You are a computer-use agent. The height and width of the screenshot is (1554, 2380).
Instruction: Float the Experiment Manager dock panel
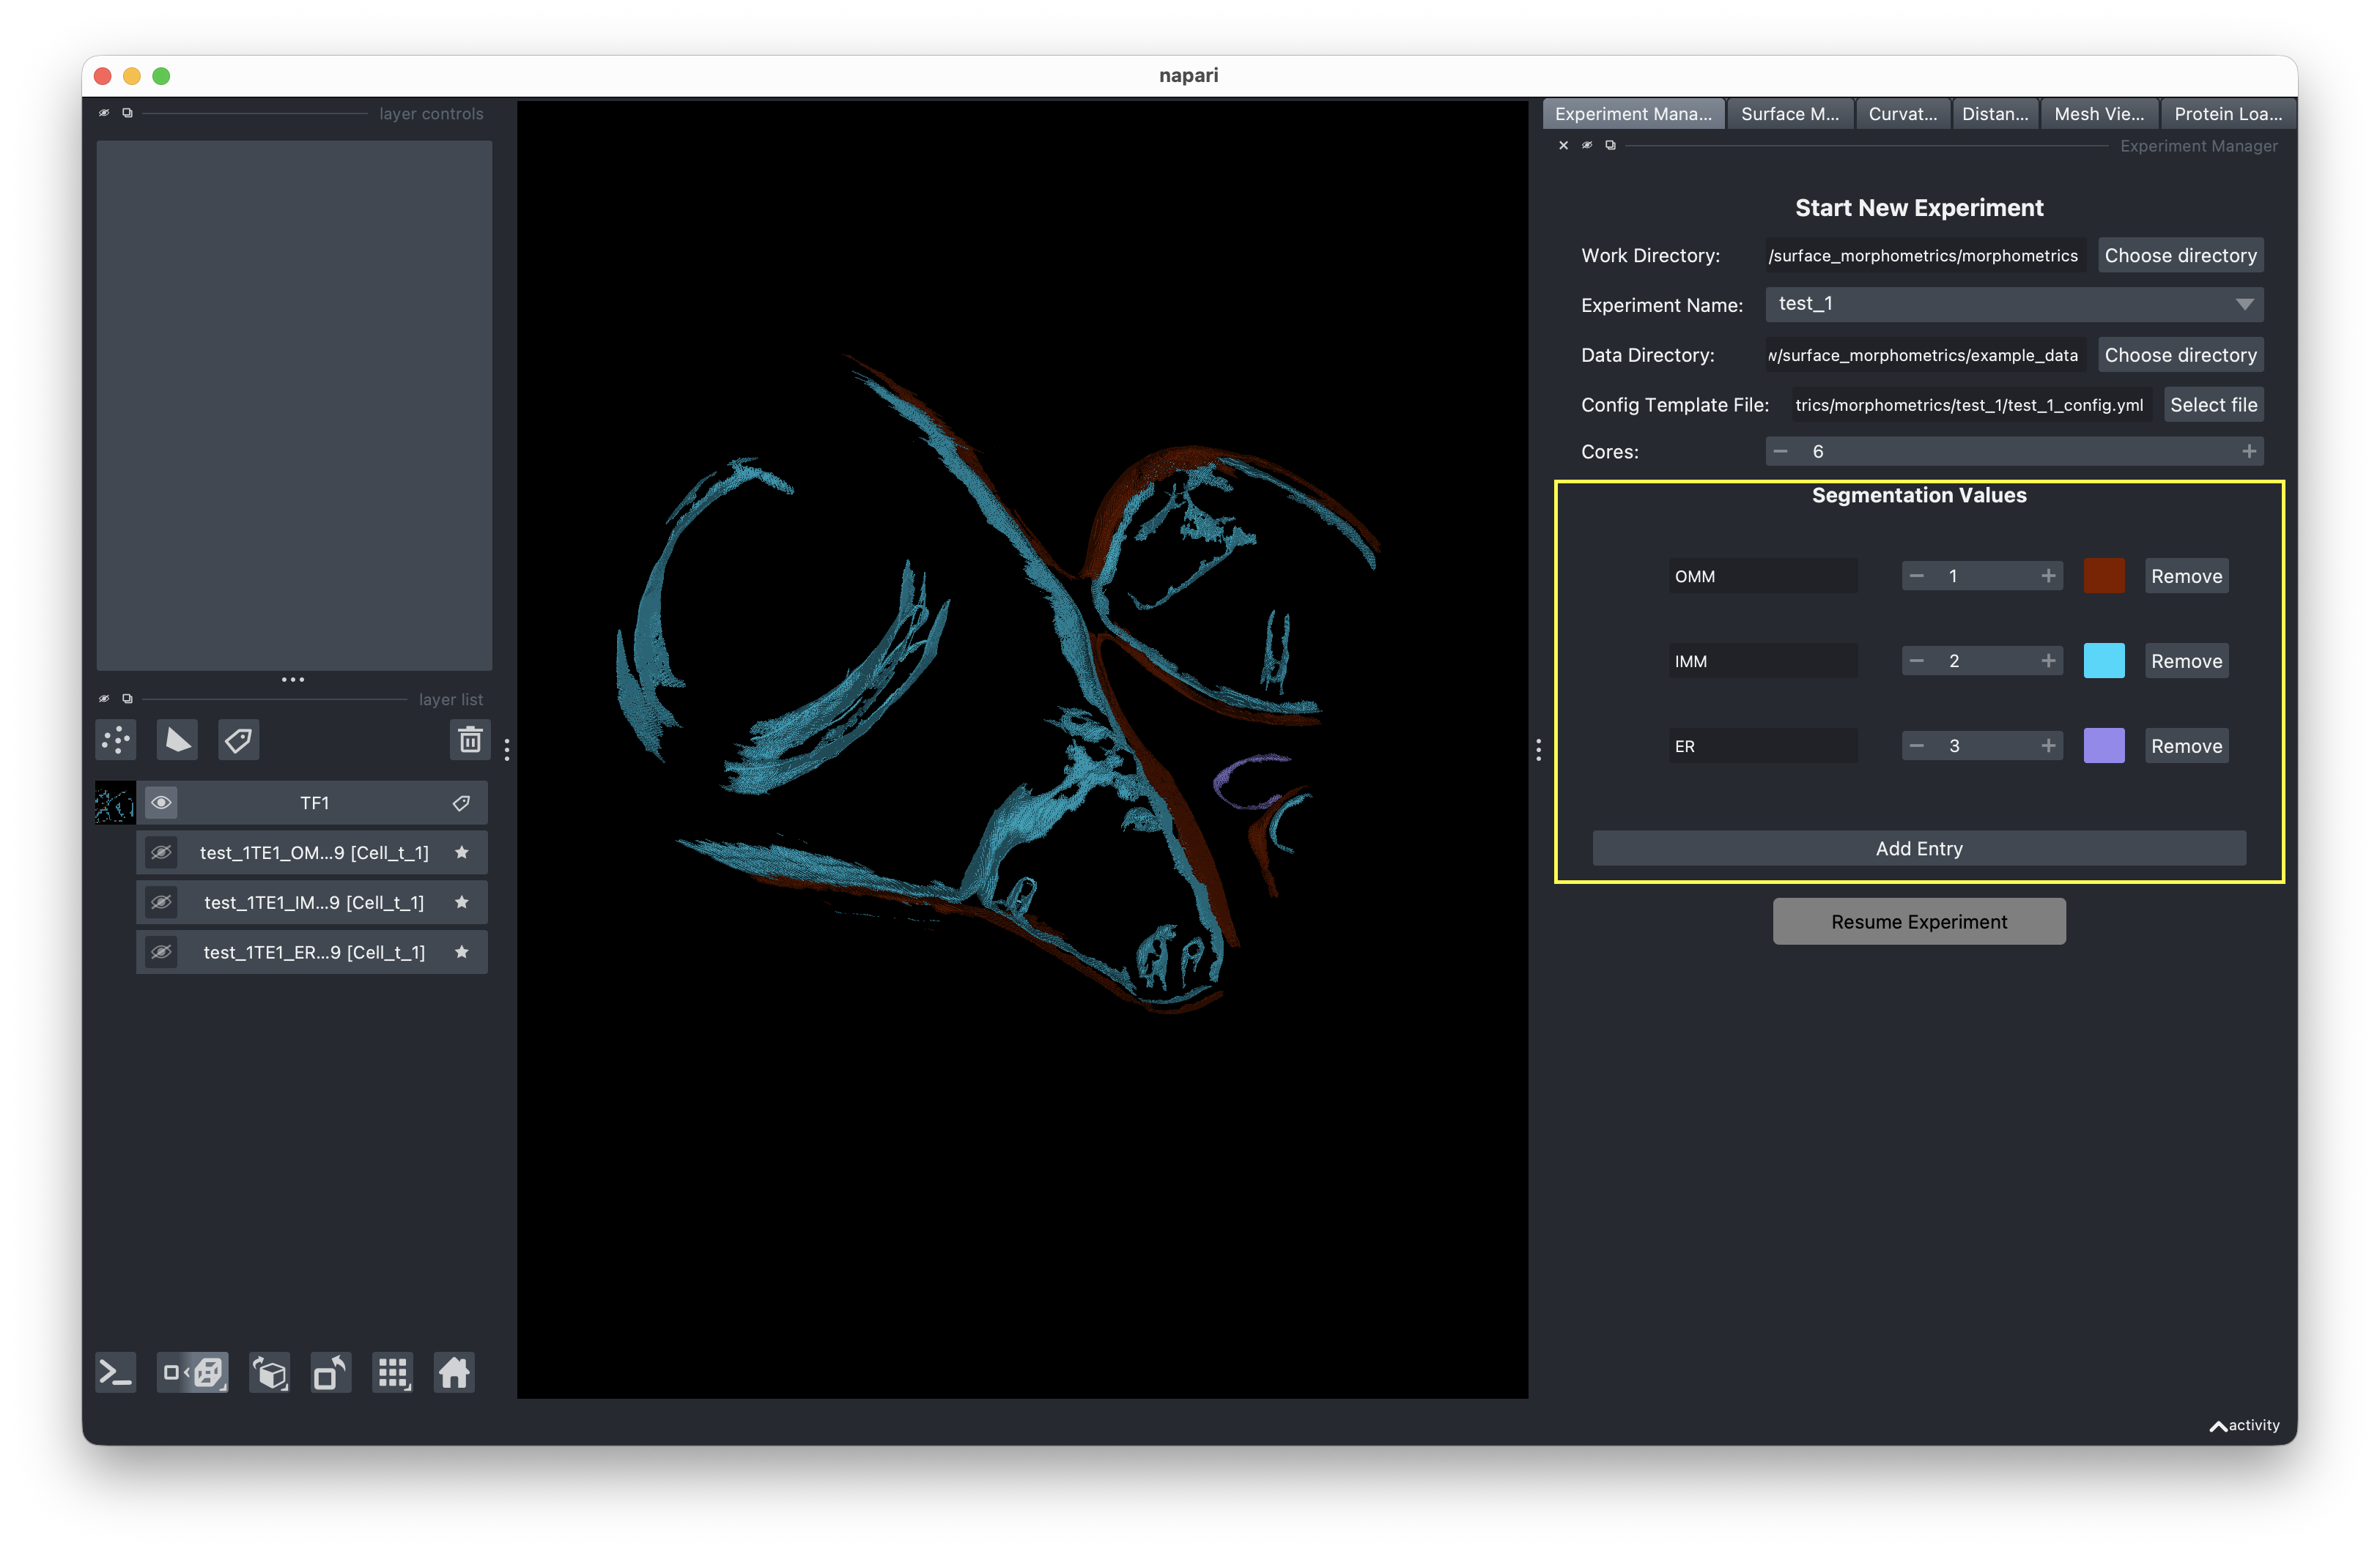pyautogui.click(x=1610, y=146)
